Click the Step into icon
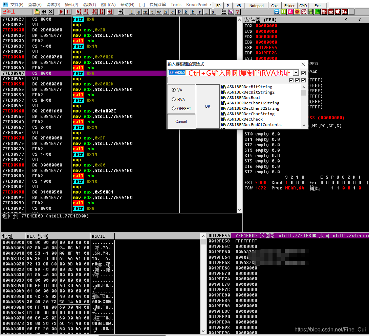Viewport: 369px width, 336px height. (x=79, y=12)
